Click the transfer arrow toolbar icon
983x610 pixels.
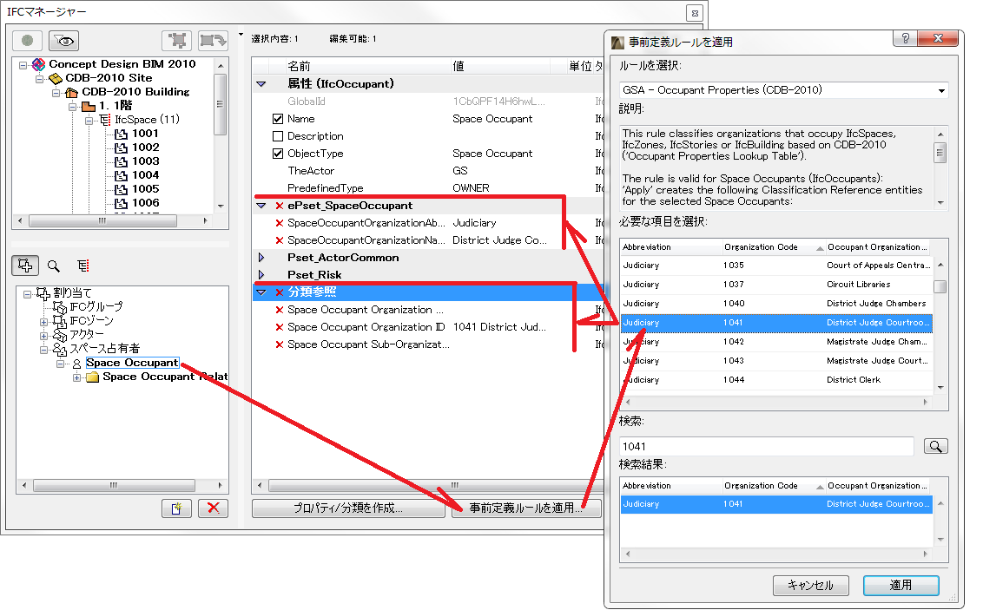click(213, 41)
